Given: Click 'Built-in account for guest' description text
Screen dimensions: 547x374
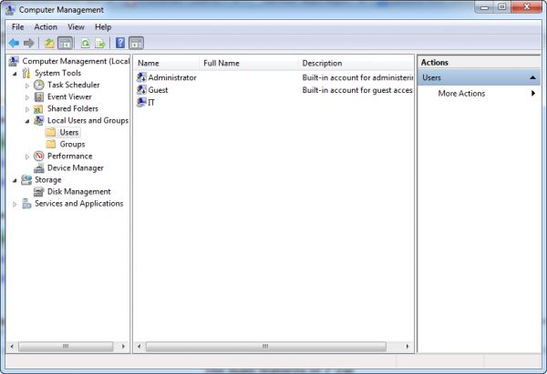Looking at the screenshot, I should 357,90.
